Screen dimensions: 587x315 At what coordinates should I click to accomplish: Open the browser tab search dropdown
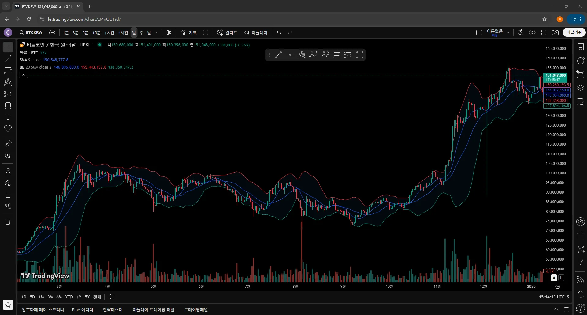pos(6,6)
